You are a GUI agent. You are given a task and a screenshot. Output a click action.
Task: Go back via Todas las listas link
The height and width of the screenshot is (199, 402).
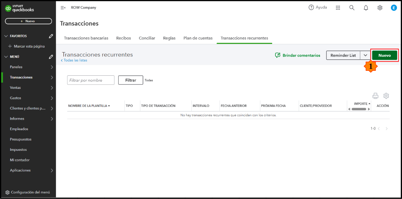point(75,60)
